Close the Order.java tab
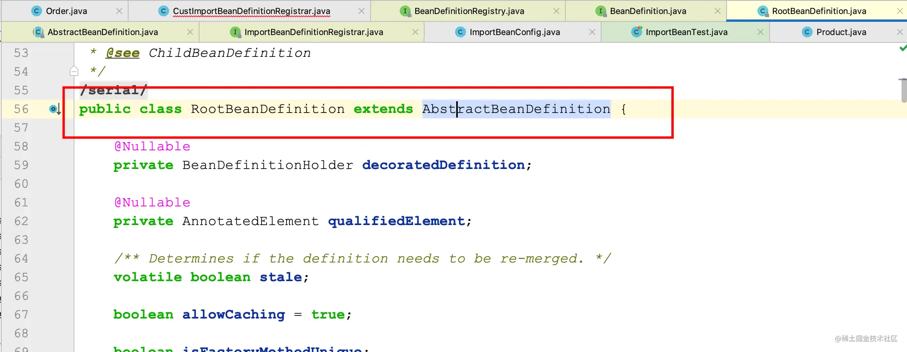907x352 pixels. 119,11
